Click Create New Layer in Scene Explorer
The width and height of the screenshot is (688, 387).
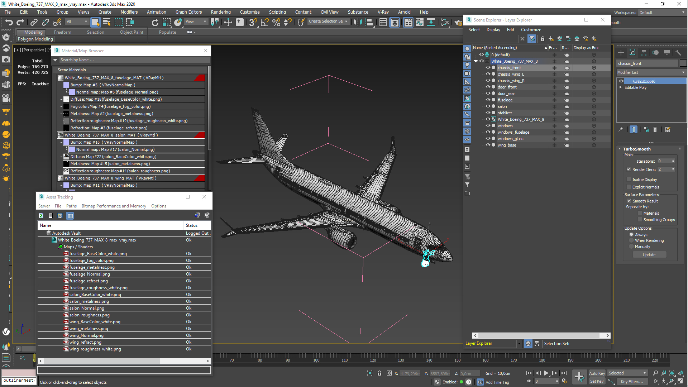tap(551, 39)
